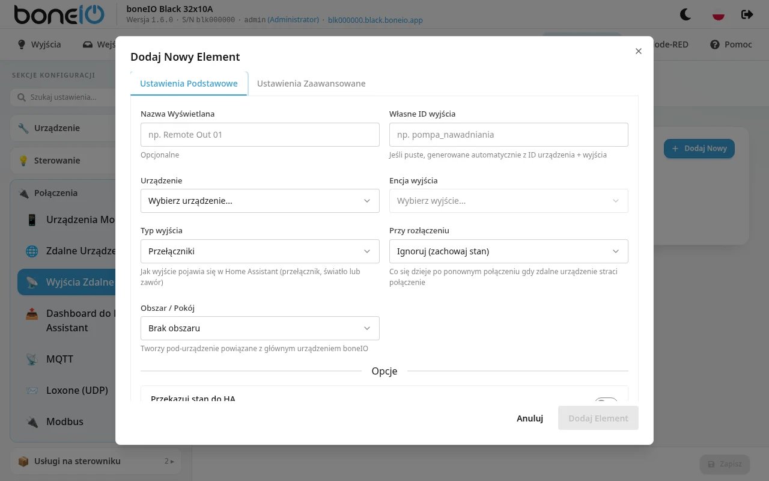Click the Dodaj Nowy button

(699, 149)
